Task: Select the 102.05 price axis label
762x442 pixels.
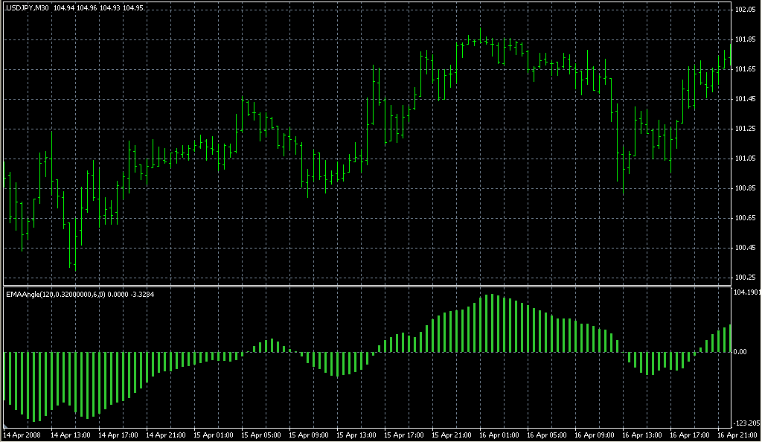Action: click(x=746, y=10)
